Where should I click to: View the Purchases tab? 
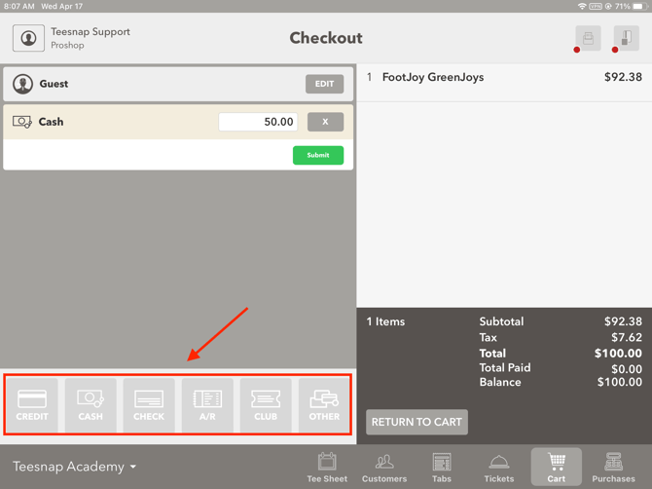[x=613, y=468]
